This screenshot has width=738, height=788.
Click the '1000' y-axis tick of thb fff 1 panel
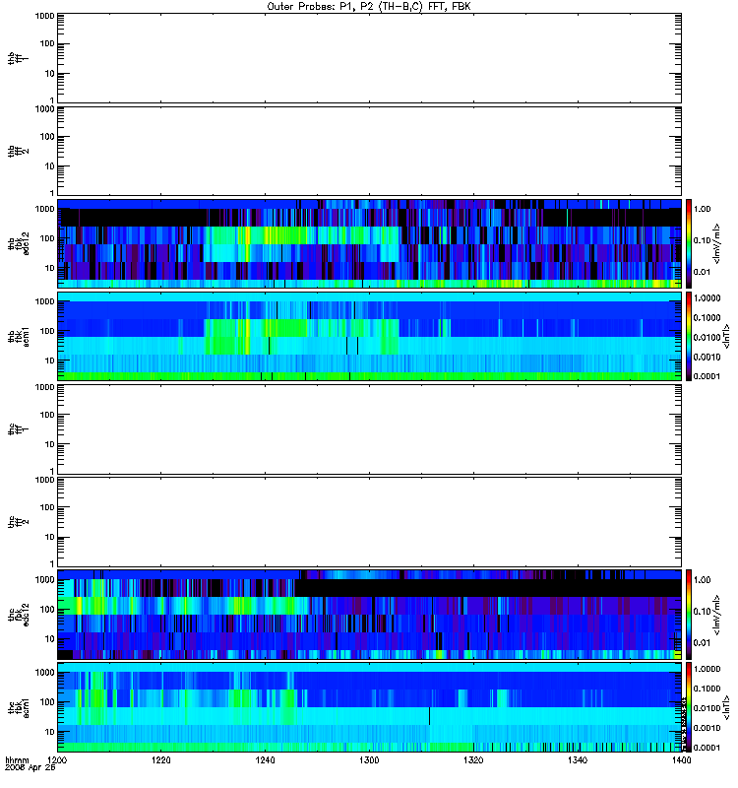[44, 16]
